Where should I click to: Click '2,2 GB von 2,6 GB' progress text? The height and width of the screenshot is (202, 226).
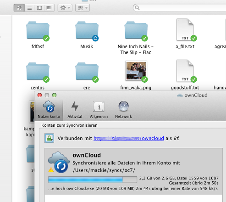[x=157, y=178]
